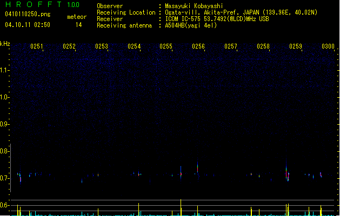This screenshot has height=216, width=340.
Task: Select the filename 0410110250.png
Action: [28, 14]
